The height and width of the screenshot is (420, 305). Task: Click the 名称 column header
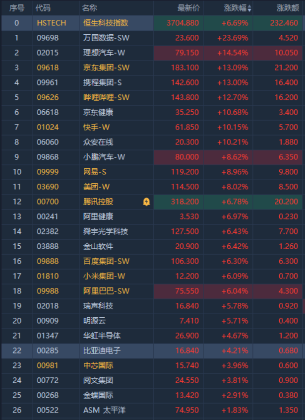(90, 8)
